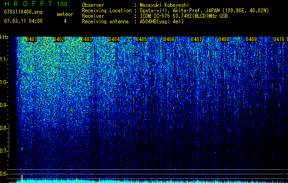This screenshot has height=183, width=288.
Task: Click the 0408 time marker
Action: click(x=224, y=39)
